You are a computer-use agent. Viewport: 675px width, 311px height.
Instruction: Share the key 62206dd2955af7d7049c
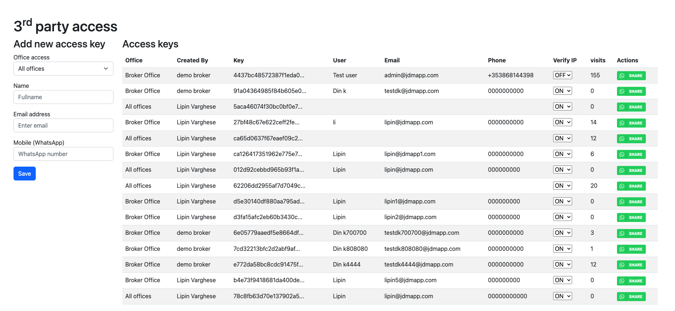pos(631,186)
